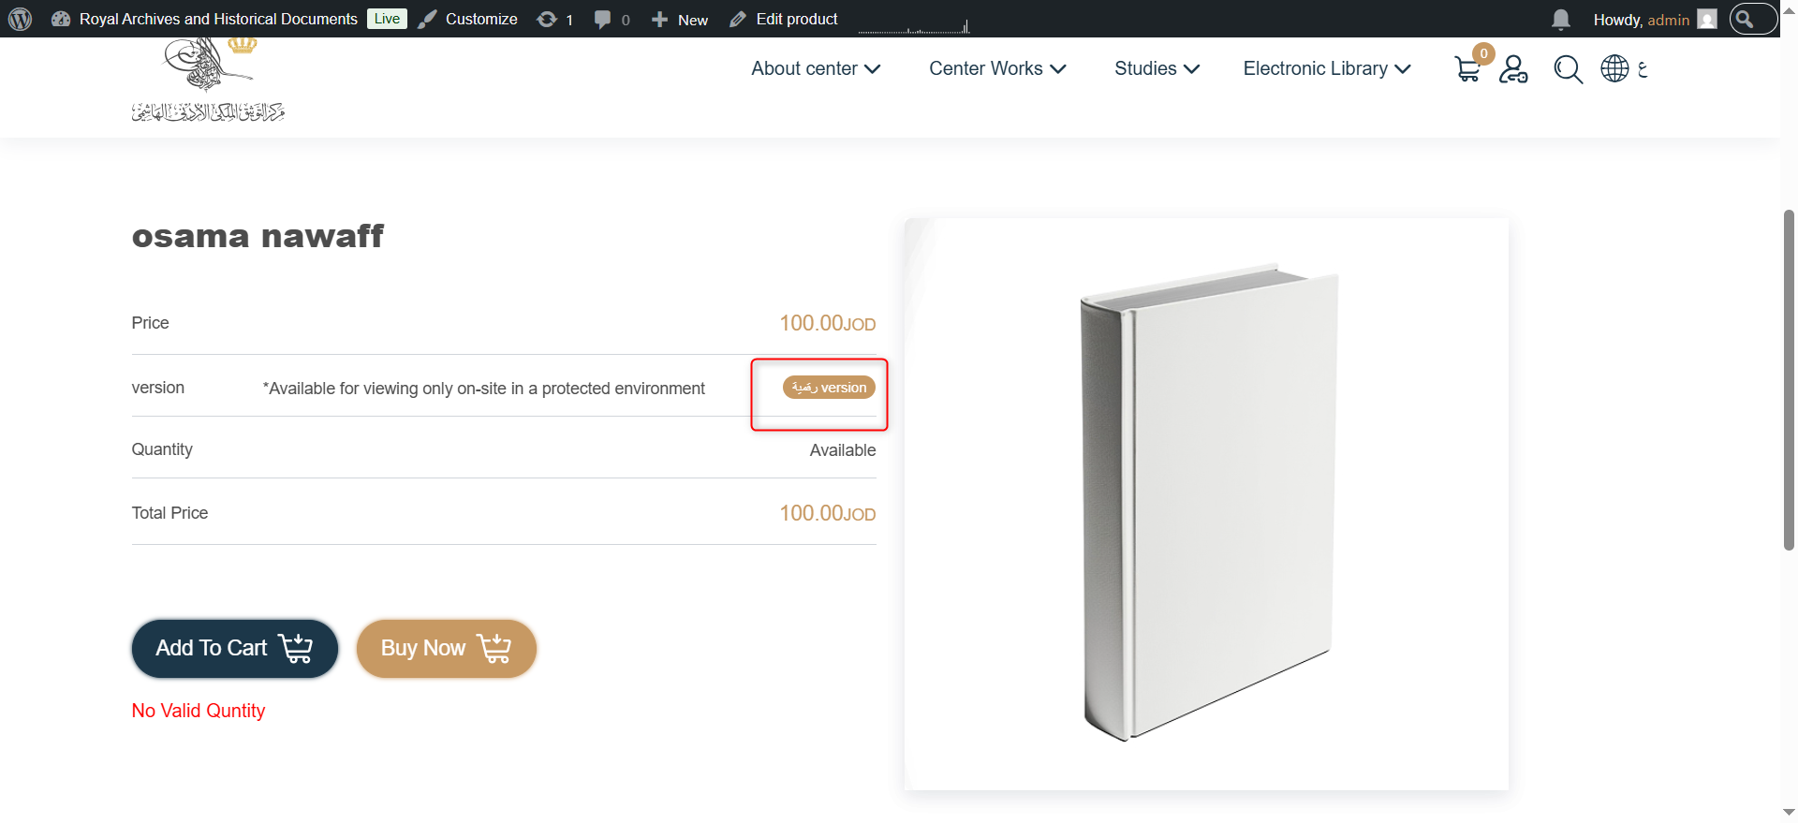Open the notifications bell icon

point(1560,20)
